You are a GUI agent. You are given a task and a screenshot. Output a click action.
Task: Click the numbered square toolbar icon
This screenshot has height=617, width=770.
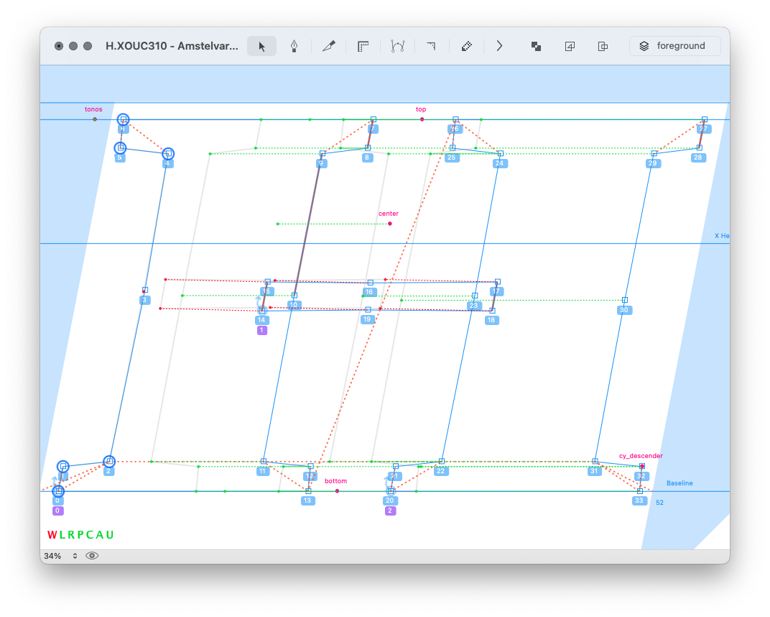(x=570, y=46)
